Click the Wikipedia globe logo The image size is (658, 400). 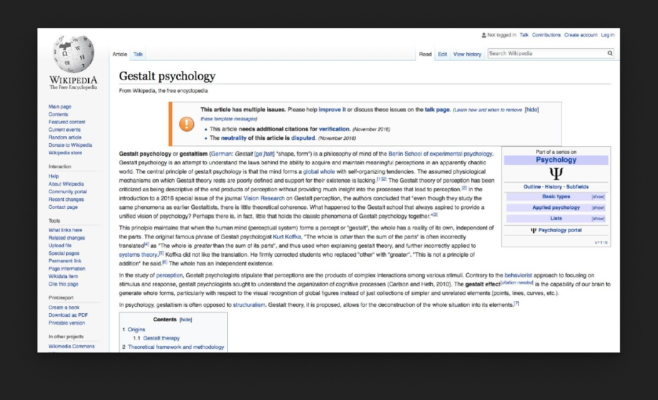pos(74,54)
